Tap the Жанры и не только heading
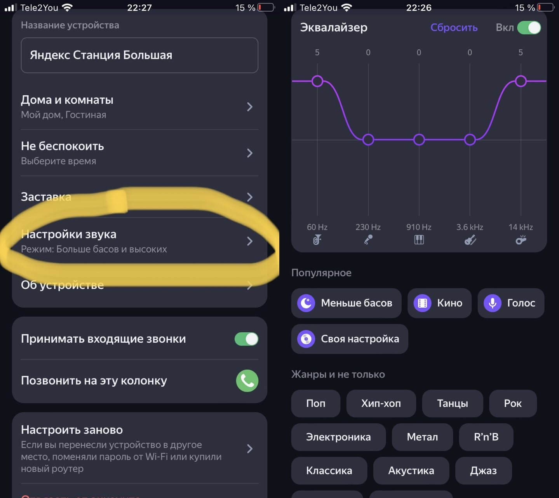The height and width of the screenshot is (498, 559). point(338,374)
